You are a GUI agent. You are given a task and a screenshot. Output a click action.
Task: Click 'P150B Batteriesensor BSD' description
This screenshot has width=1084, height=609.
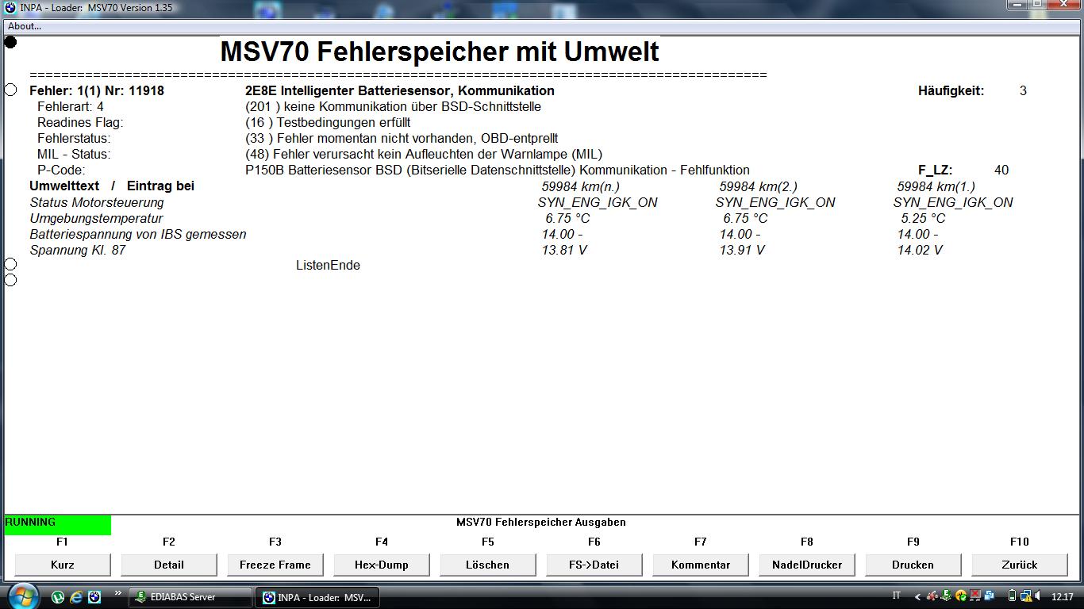[x=498, y=170]
